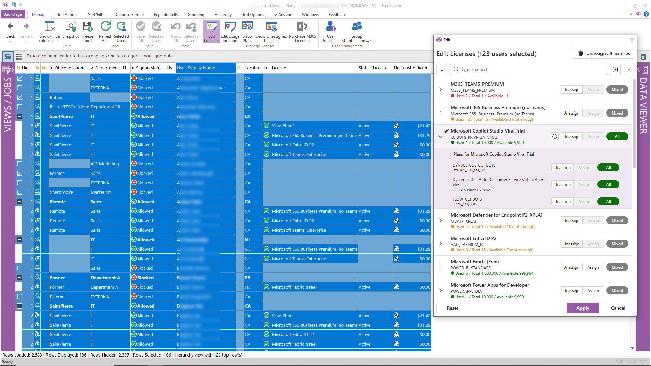Open the Sort/Filter ribbon tab
This screenshot has height=366, width=651.
97,15
